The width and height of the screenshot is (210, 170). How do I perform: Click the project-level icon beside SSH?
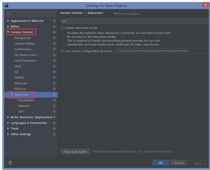54,112
